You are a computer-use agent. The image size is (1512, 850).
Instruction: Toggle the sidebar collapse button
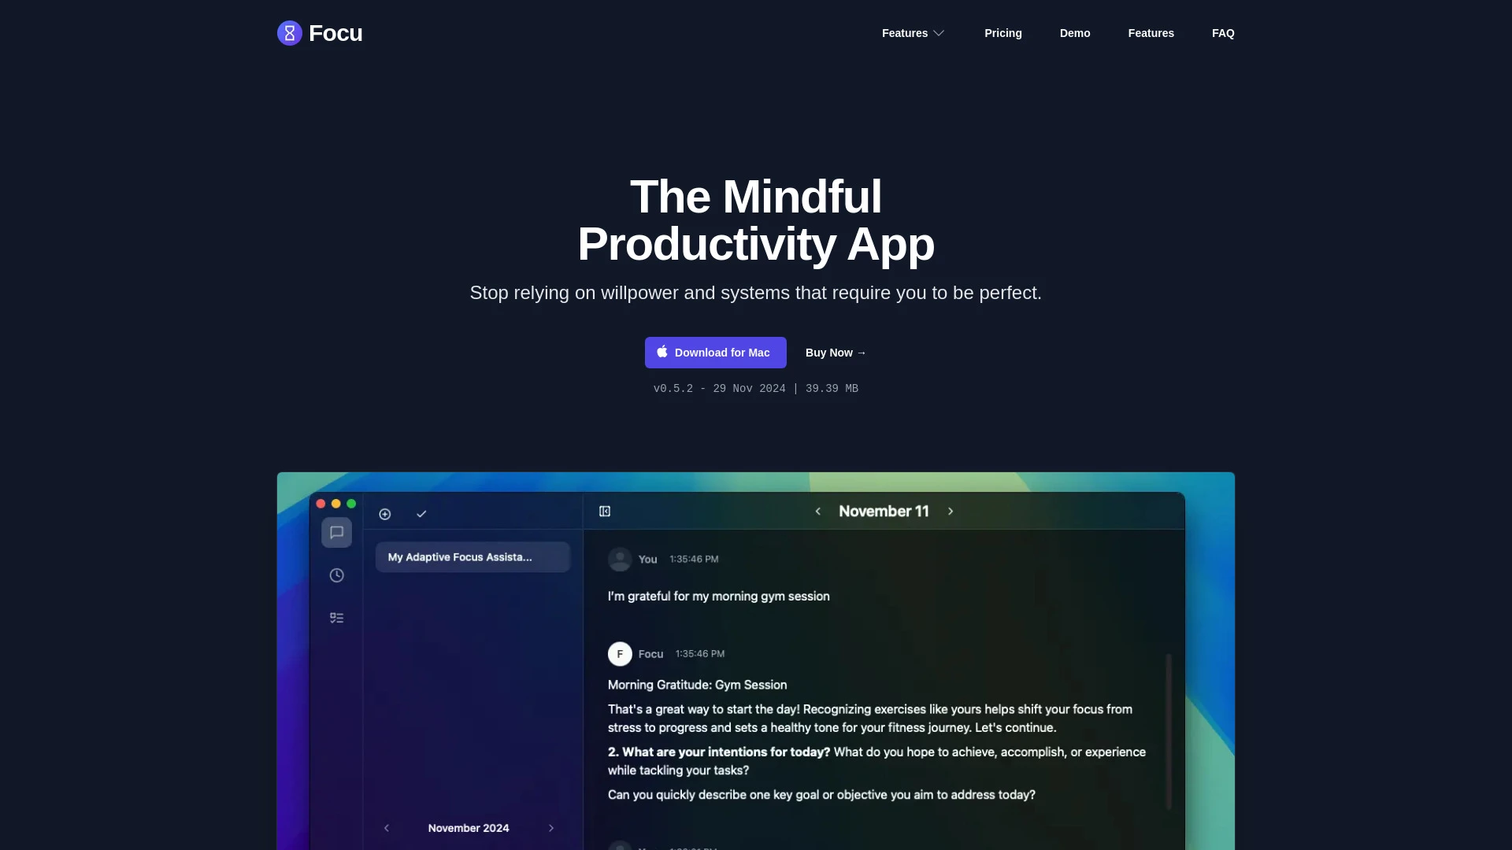(604, 509)
